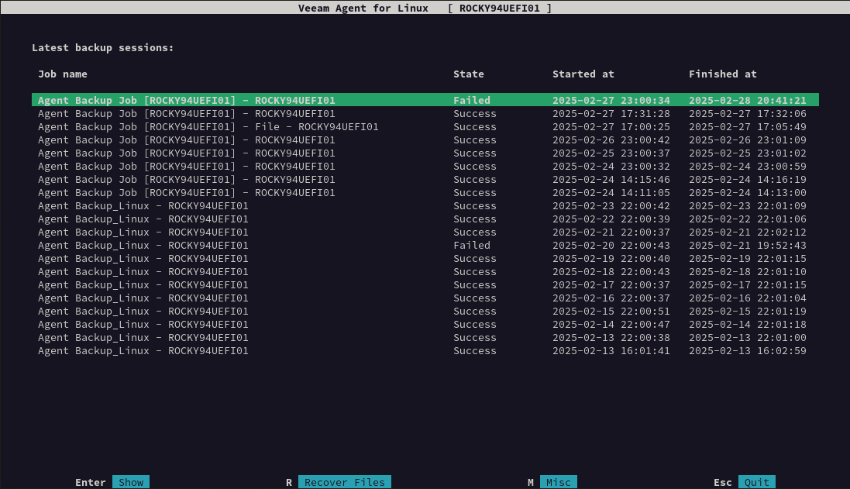The width and height of the screenshot is (850, 489).
Task: Click finish time 2025-02-21 19:52:43
Action: (748, 245)
